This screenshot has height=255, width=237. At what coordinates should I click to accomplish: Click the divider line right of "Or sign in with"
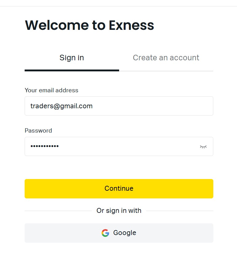180,211
